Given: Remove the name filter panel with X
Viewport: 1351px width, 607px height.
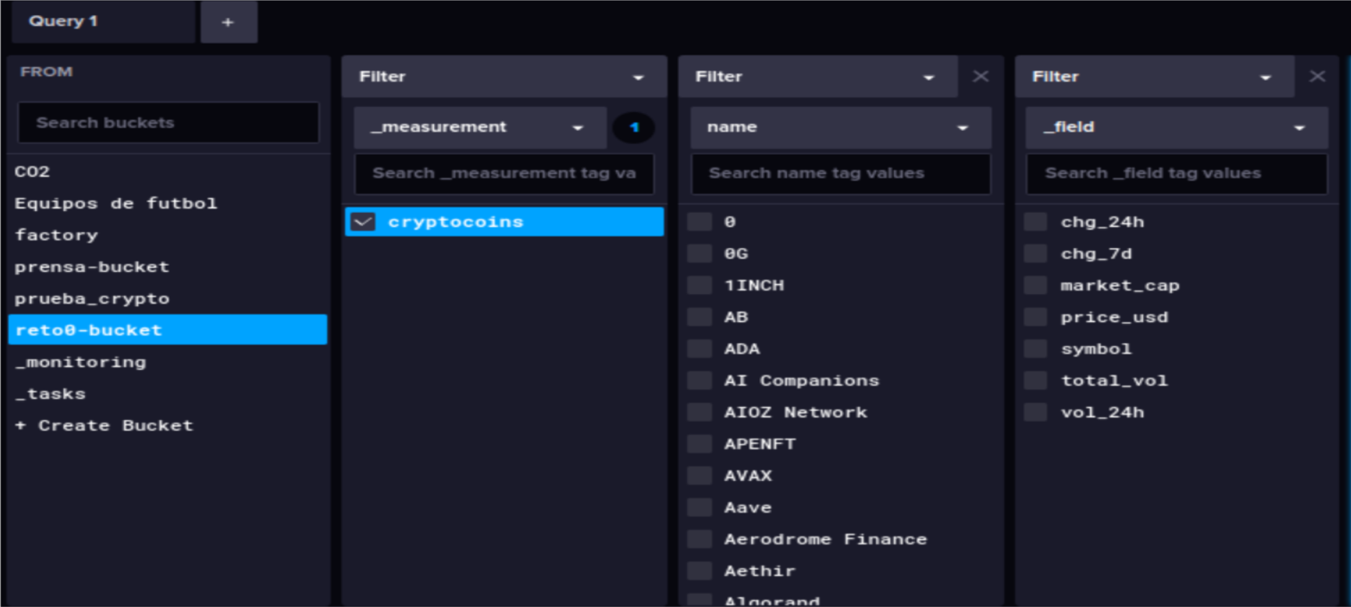Looking at the screenshot, I should (980, 76).
